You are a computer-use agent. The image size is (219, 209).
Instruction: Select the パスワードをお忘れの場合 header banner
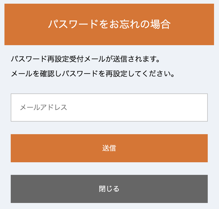point(109,24)
